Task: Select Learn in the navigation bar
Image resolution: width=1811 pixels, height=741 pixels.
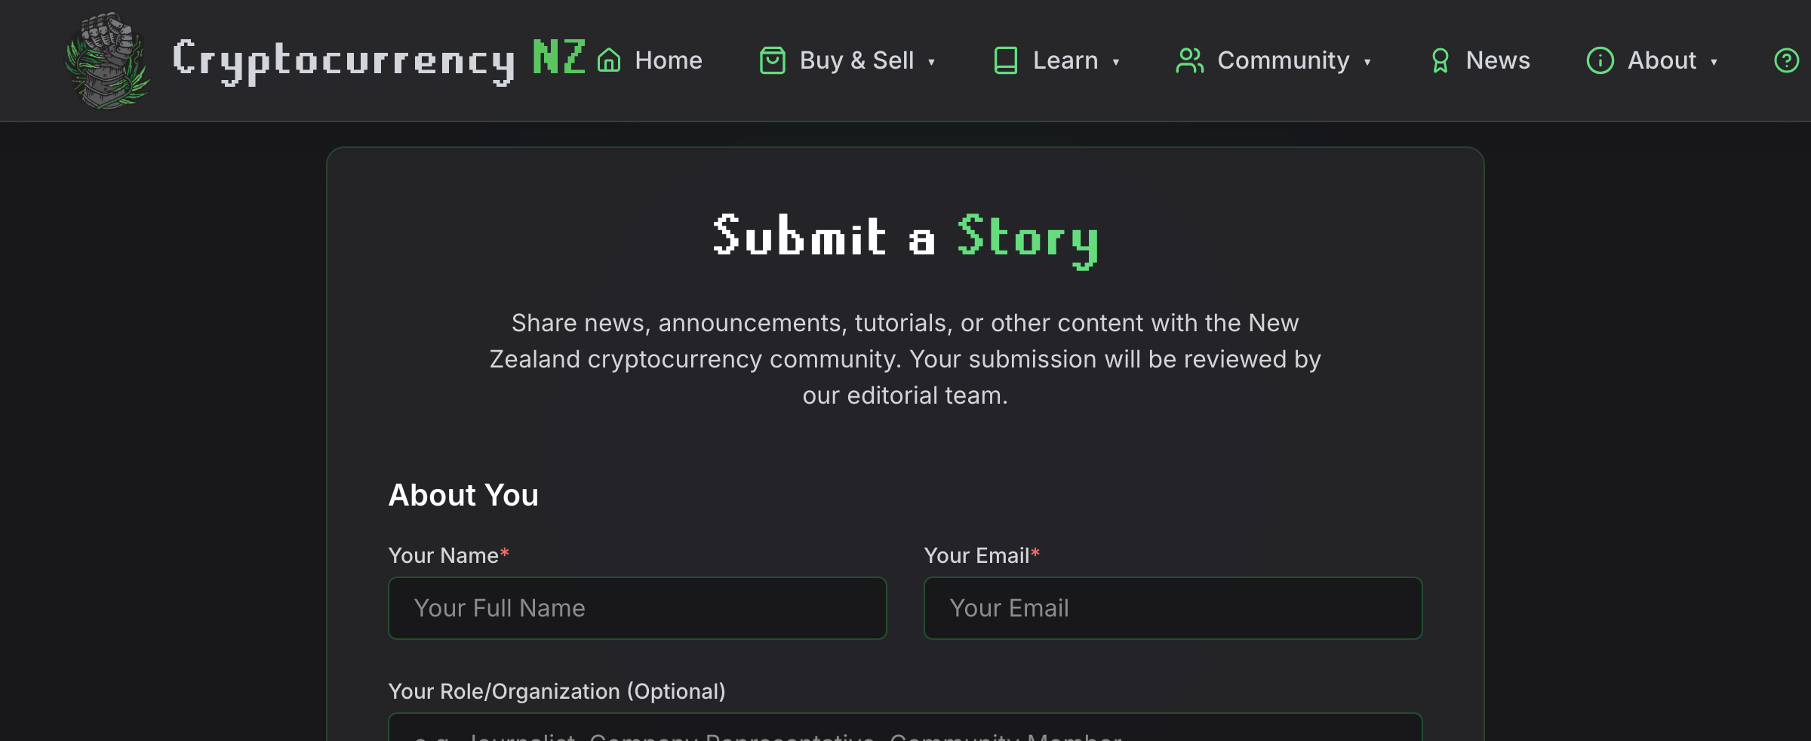Action: click(x=1065, y=60)
